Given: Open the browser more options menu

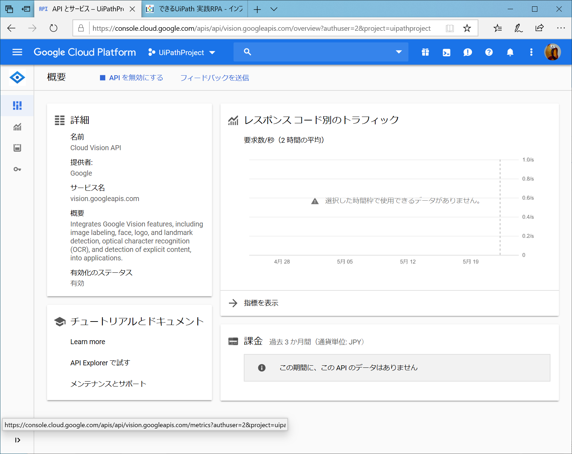Looking at the screenshot, I should 561,28.
